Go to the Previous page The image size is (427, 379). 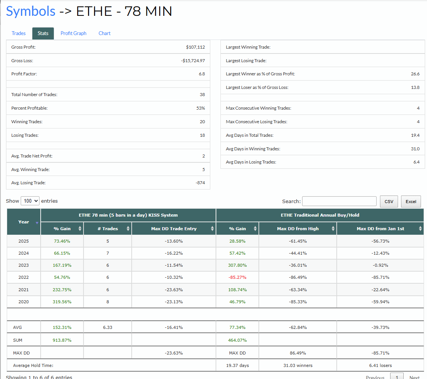[375, 377]
